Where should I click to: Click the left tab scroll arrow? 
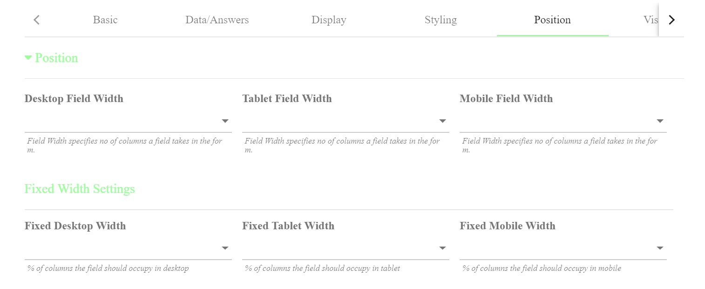pyautogui.click(x=37, y=20)
